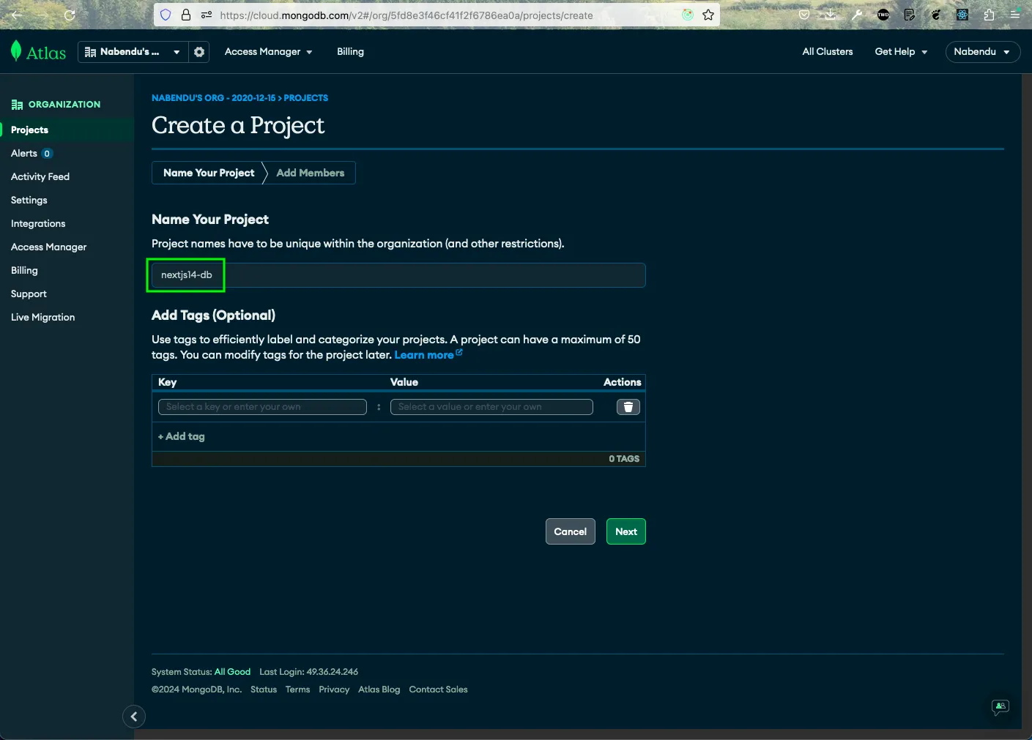Screen dimensions: 1032x740
Task: Click the React DevTools extension icon
Action: point(962,15)
